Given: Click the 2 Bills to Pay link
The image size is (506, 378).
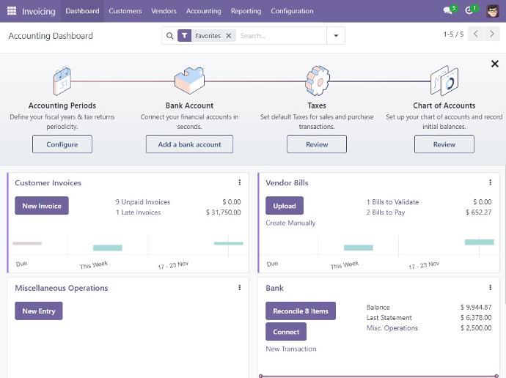Looking at the screenshot, I should tap(385, 212).
